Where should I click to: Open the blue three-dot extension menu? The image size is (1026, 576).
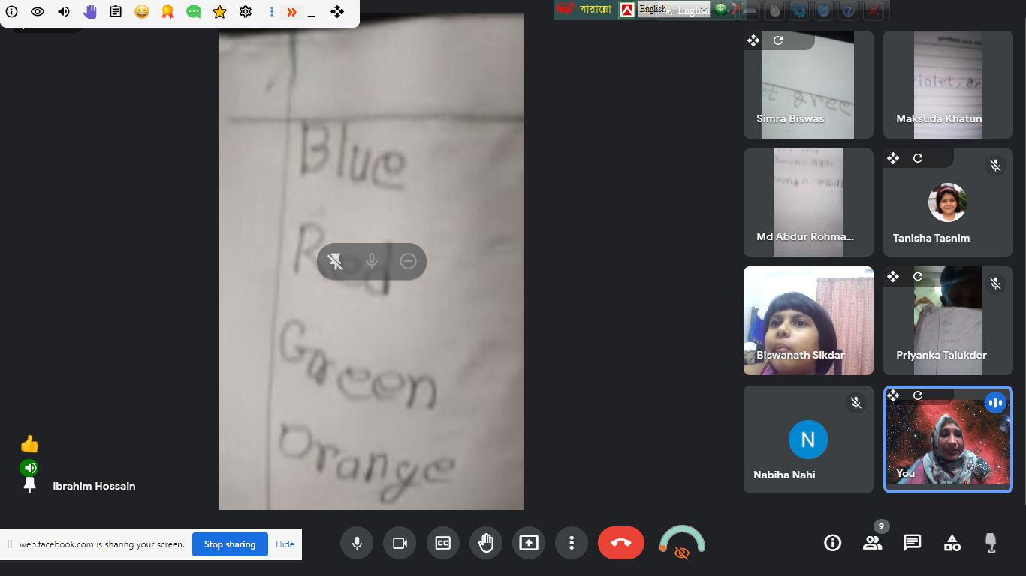point(272,12)
